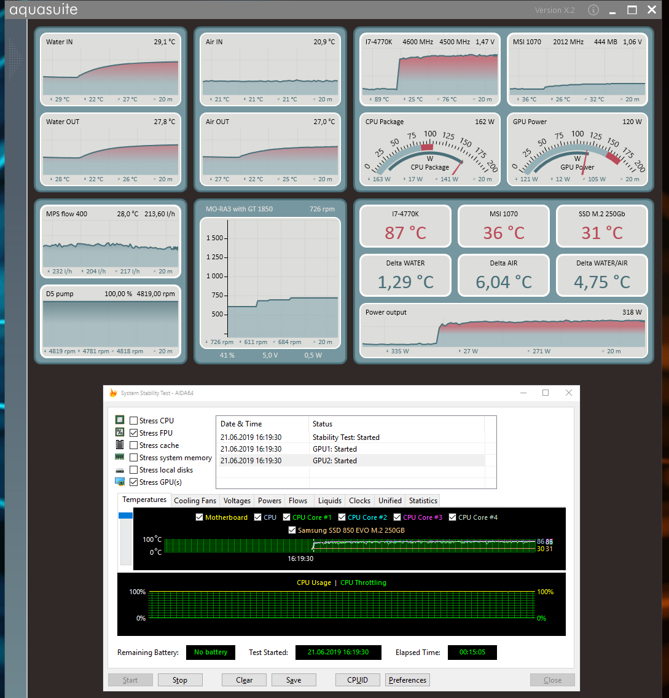Stop the stability test
This screenshot has height=698, width=669.
click(180, 680)
